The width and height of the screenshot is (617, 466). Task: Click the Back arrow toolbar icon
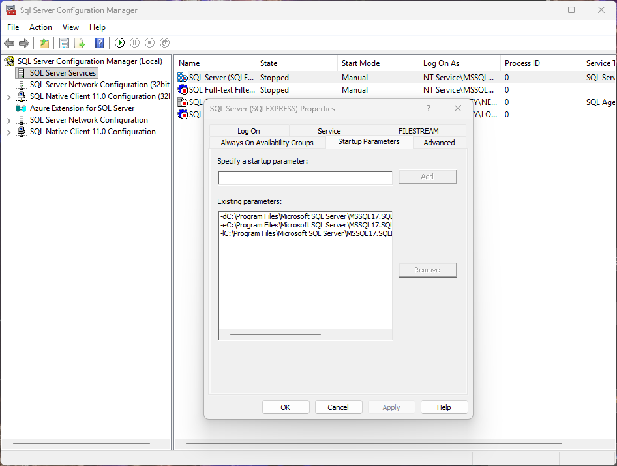9,43
